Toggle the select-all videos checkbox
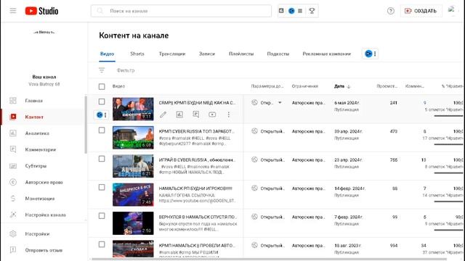 coord(102,86)
